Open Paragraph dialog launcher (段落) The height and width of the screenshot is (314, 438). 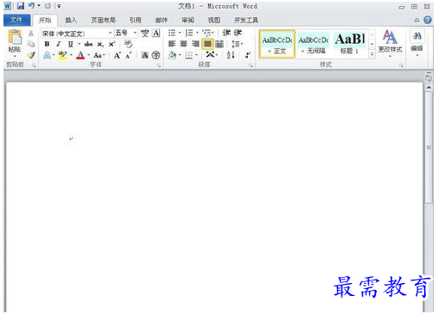(x=250, y=65)
